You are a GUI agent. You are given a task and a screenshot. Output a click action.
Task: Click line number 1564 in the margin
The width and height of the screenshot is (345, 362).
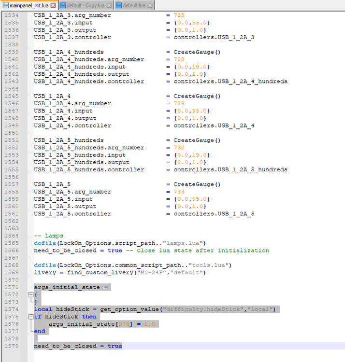click(x=11, y=236)
